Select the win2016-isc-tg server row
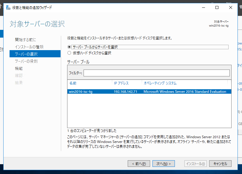This screenshot has width=242, height=174. [149, 92]
